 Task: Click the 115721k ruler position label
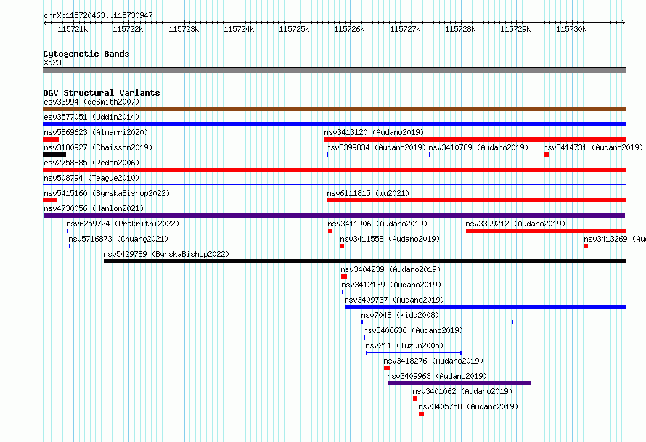pos(73,29)
